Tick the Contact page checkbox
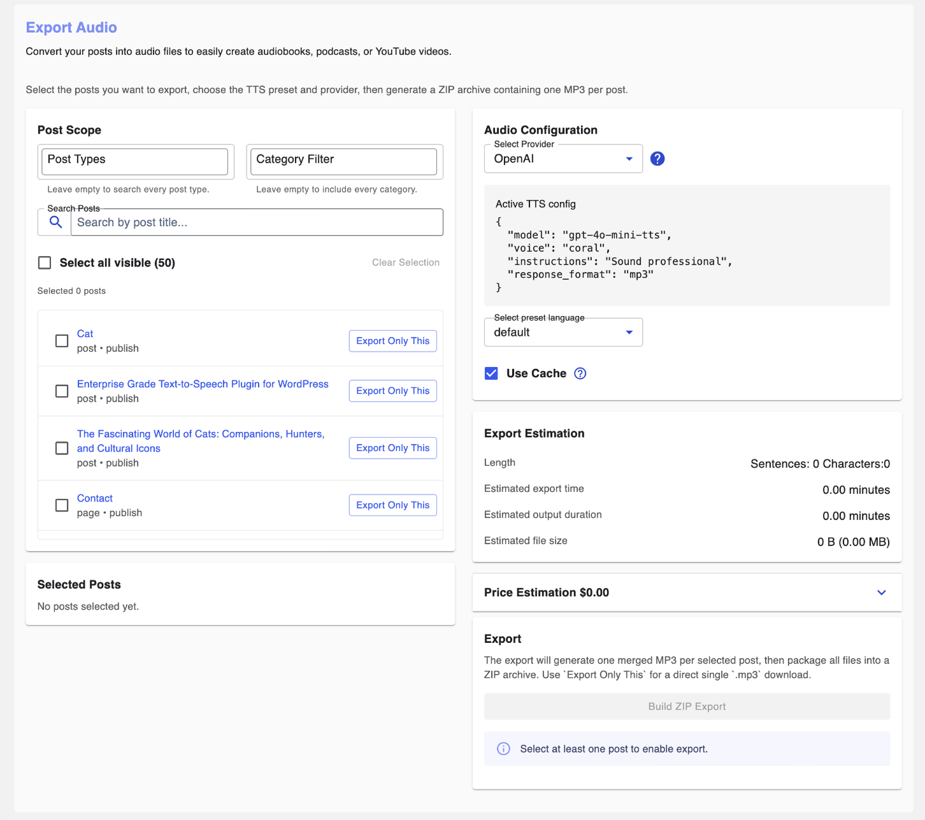The width and height of the screenshot is (925, 820). 62,505
